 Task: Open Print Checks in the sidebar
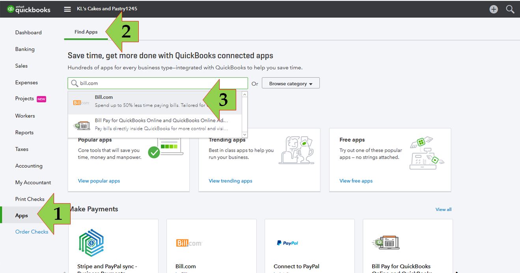pyautogui.click(x=30, y=199)
